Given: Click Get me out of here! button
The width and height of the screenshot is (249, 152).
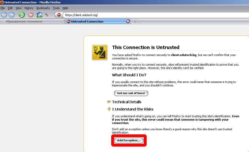Looking at the screenshot, I should [x=131, y=93].
